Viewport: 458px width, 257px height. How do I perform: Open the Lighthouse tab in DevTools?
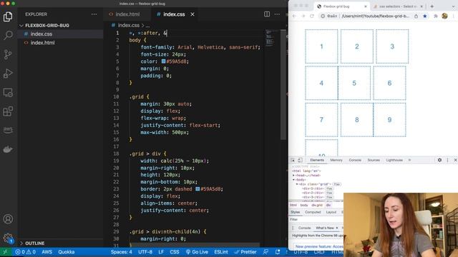point(394,160)
